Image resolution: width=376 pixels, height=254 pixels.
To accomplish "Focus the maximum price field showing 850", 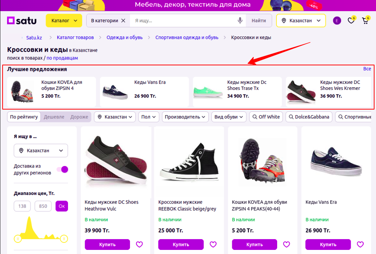I will (x=43, y=206).
